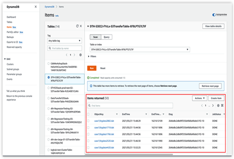Check the box for case1/bigdata2882.dat
The height and width of the screenshot is (159, 234).
point(88,121)
